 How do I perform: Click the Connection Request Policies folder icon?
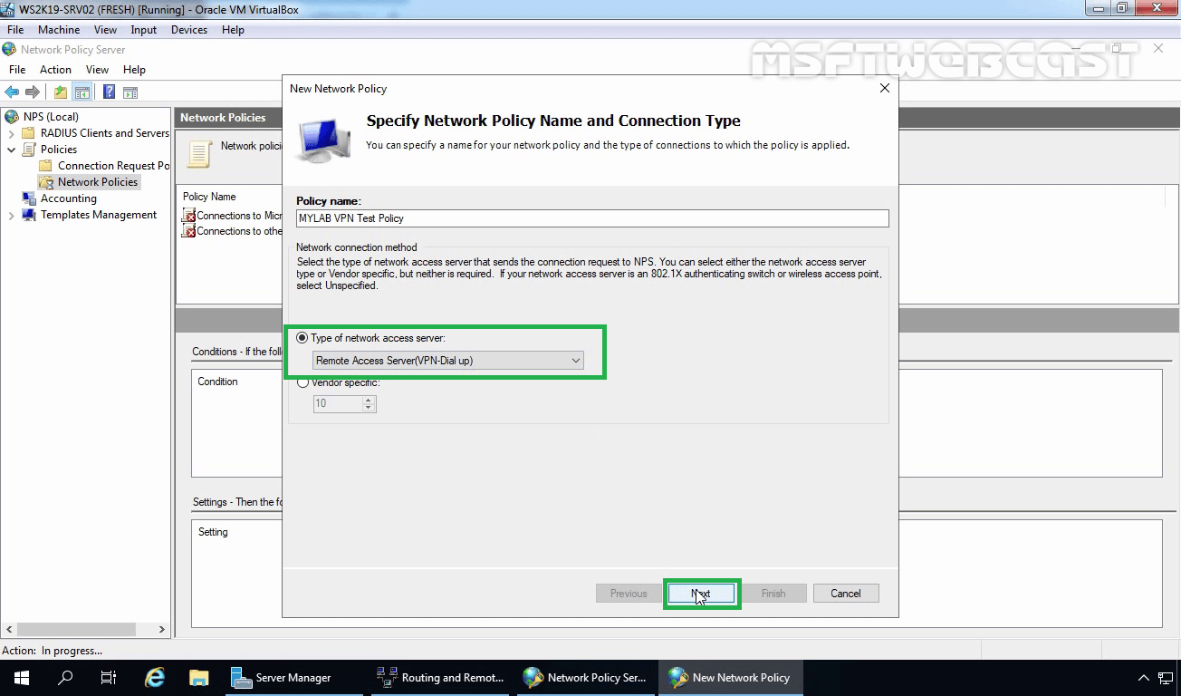[46, 166]
